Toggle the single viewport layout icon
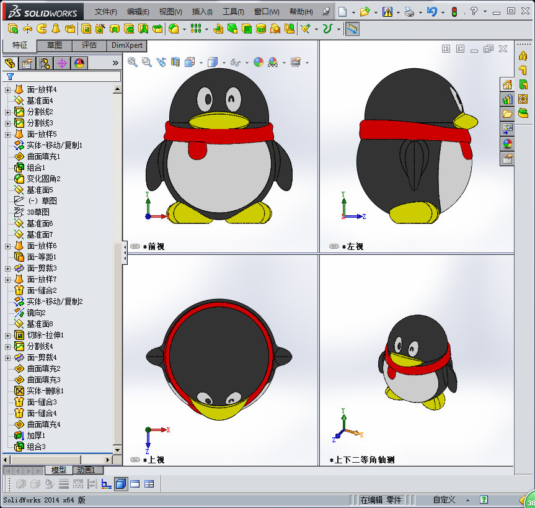Image resolution: width=535 pixels, height=508 pixels. click(135, 483)
